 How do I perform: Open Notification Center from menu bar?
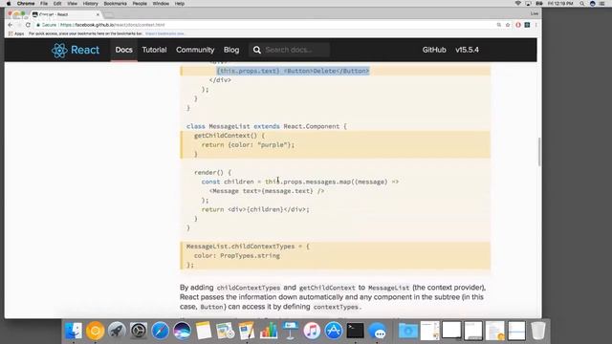tap(602, 4)
